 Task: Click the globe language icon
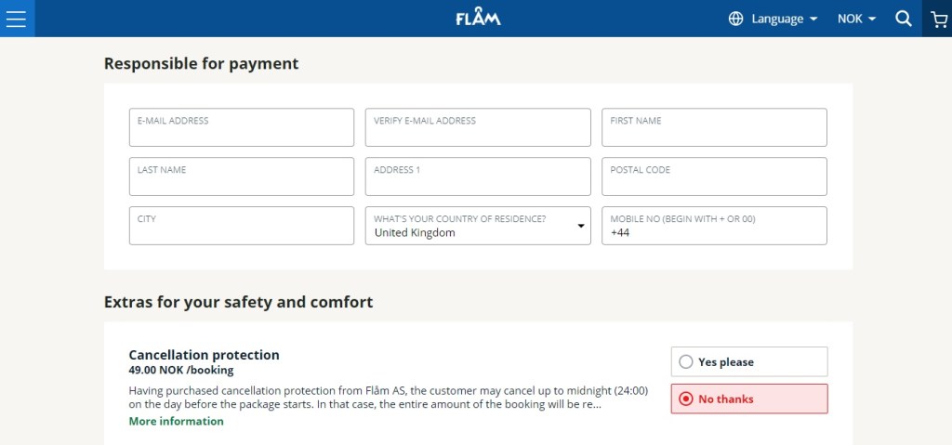click(x=736, y=19)
